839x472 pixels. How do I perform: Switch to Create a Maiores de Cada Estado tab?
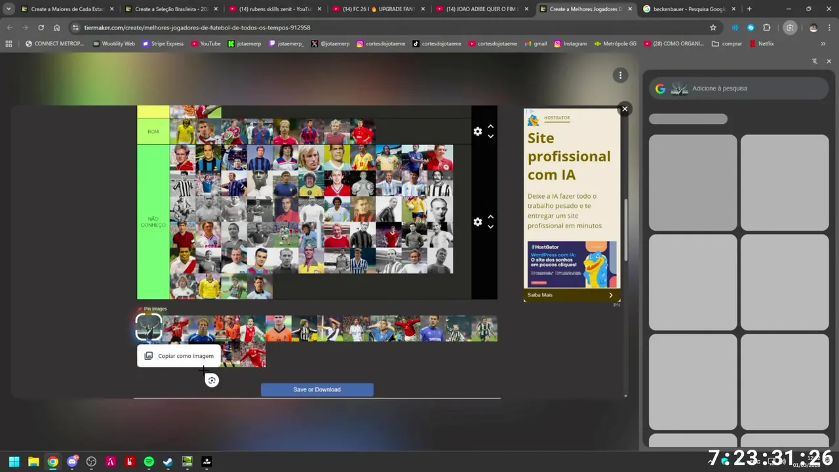click(x=68, y=9)
